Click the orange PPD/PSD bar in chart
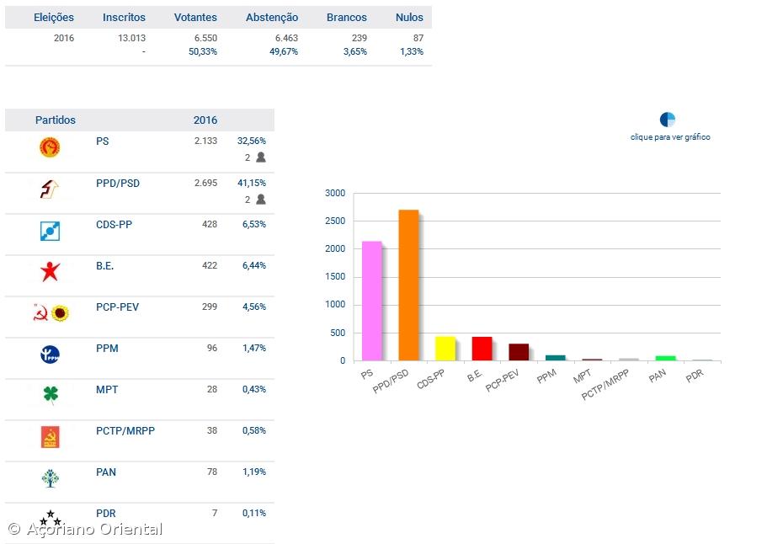 (408, 286)
